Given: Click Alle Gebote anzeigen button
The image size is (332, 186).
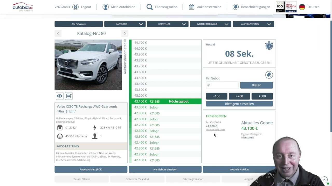Looking at the screenshot, I should point(165,169).
